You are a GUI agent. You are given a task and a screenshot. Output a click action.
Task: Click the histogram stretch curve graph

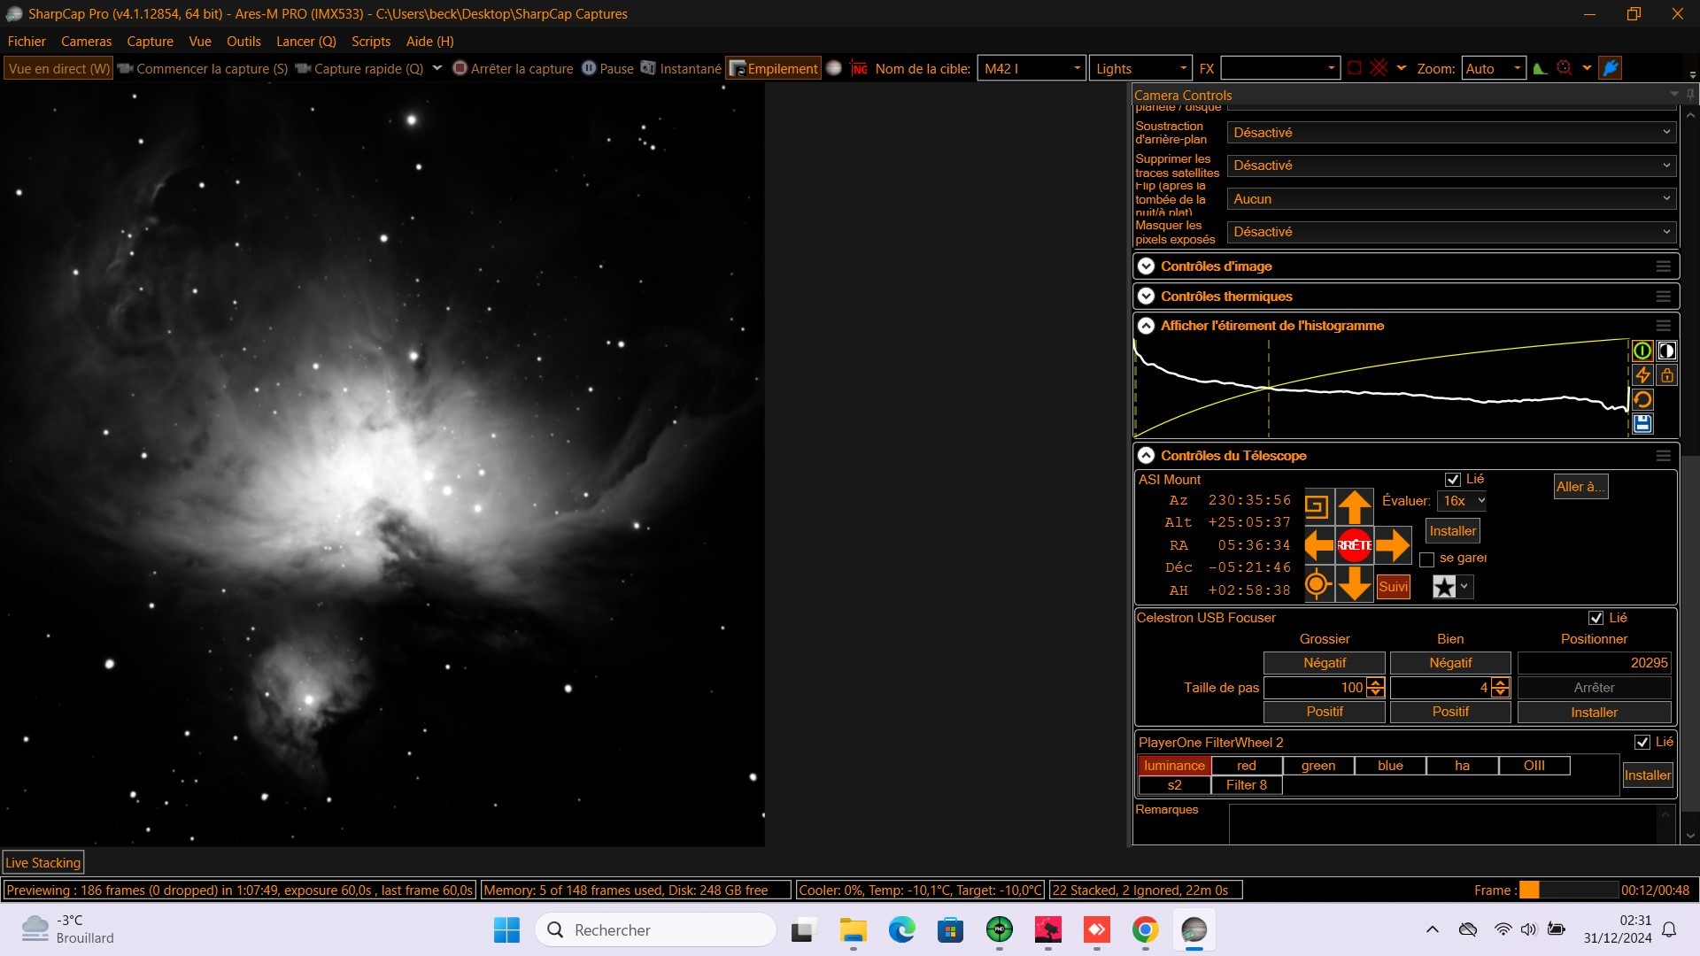pos(1381,388)
